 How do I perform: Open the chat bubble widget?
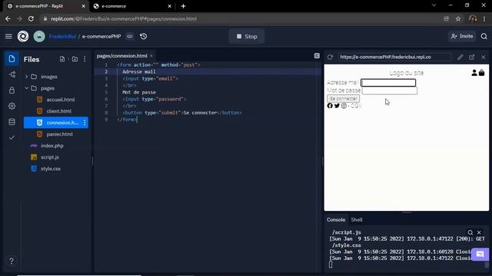(480, 255)
